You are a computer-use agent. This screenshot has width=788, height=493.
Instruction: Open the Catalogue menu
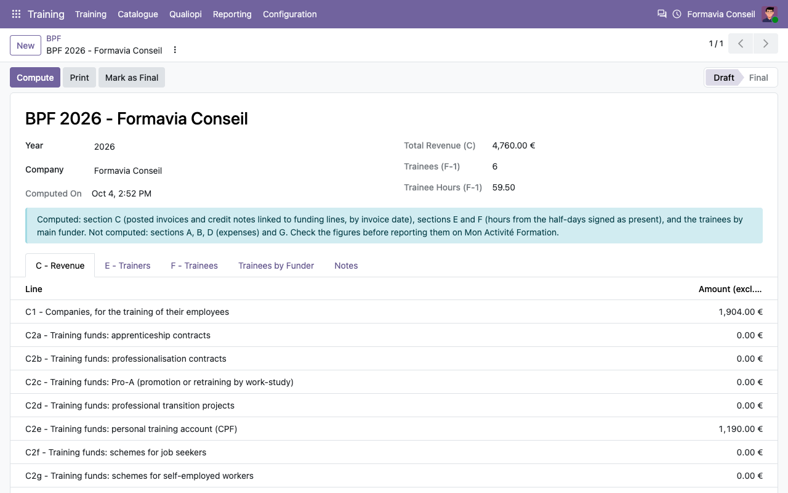click(x=138, y=14)
